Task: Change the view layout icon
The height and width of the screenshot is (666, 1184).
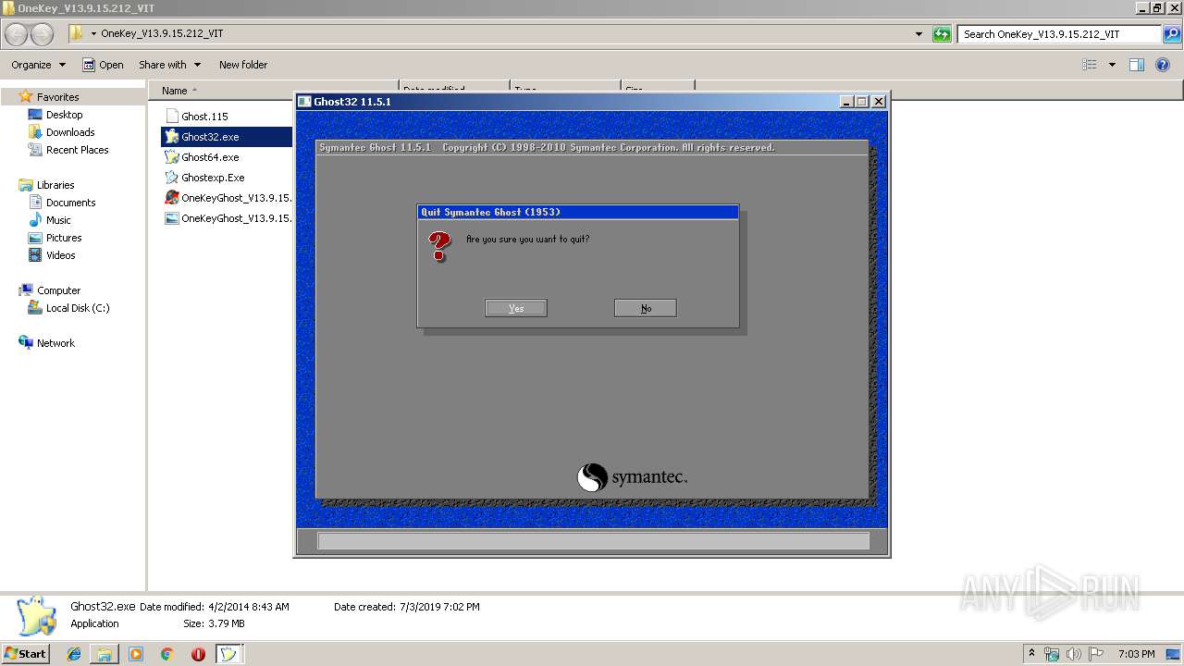Action: tap(1090, 65)
